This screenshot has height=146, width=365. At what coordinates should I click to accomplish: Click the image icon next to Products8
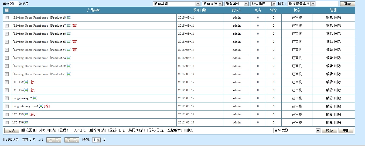point(69,18)
